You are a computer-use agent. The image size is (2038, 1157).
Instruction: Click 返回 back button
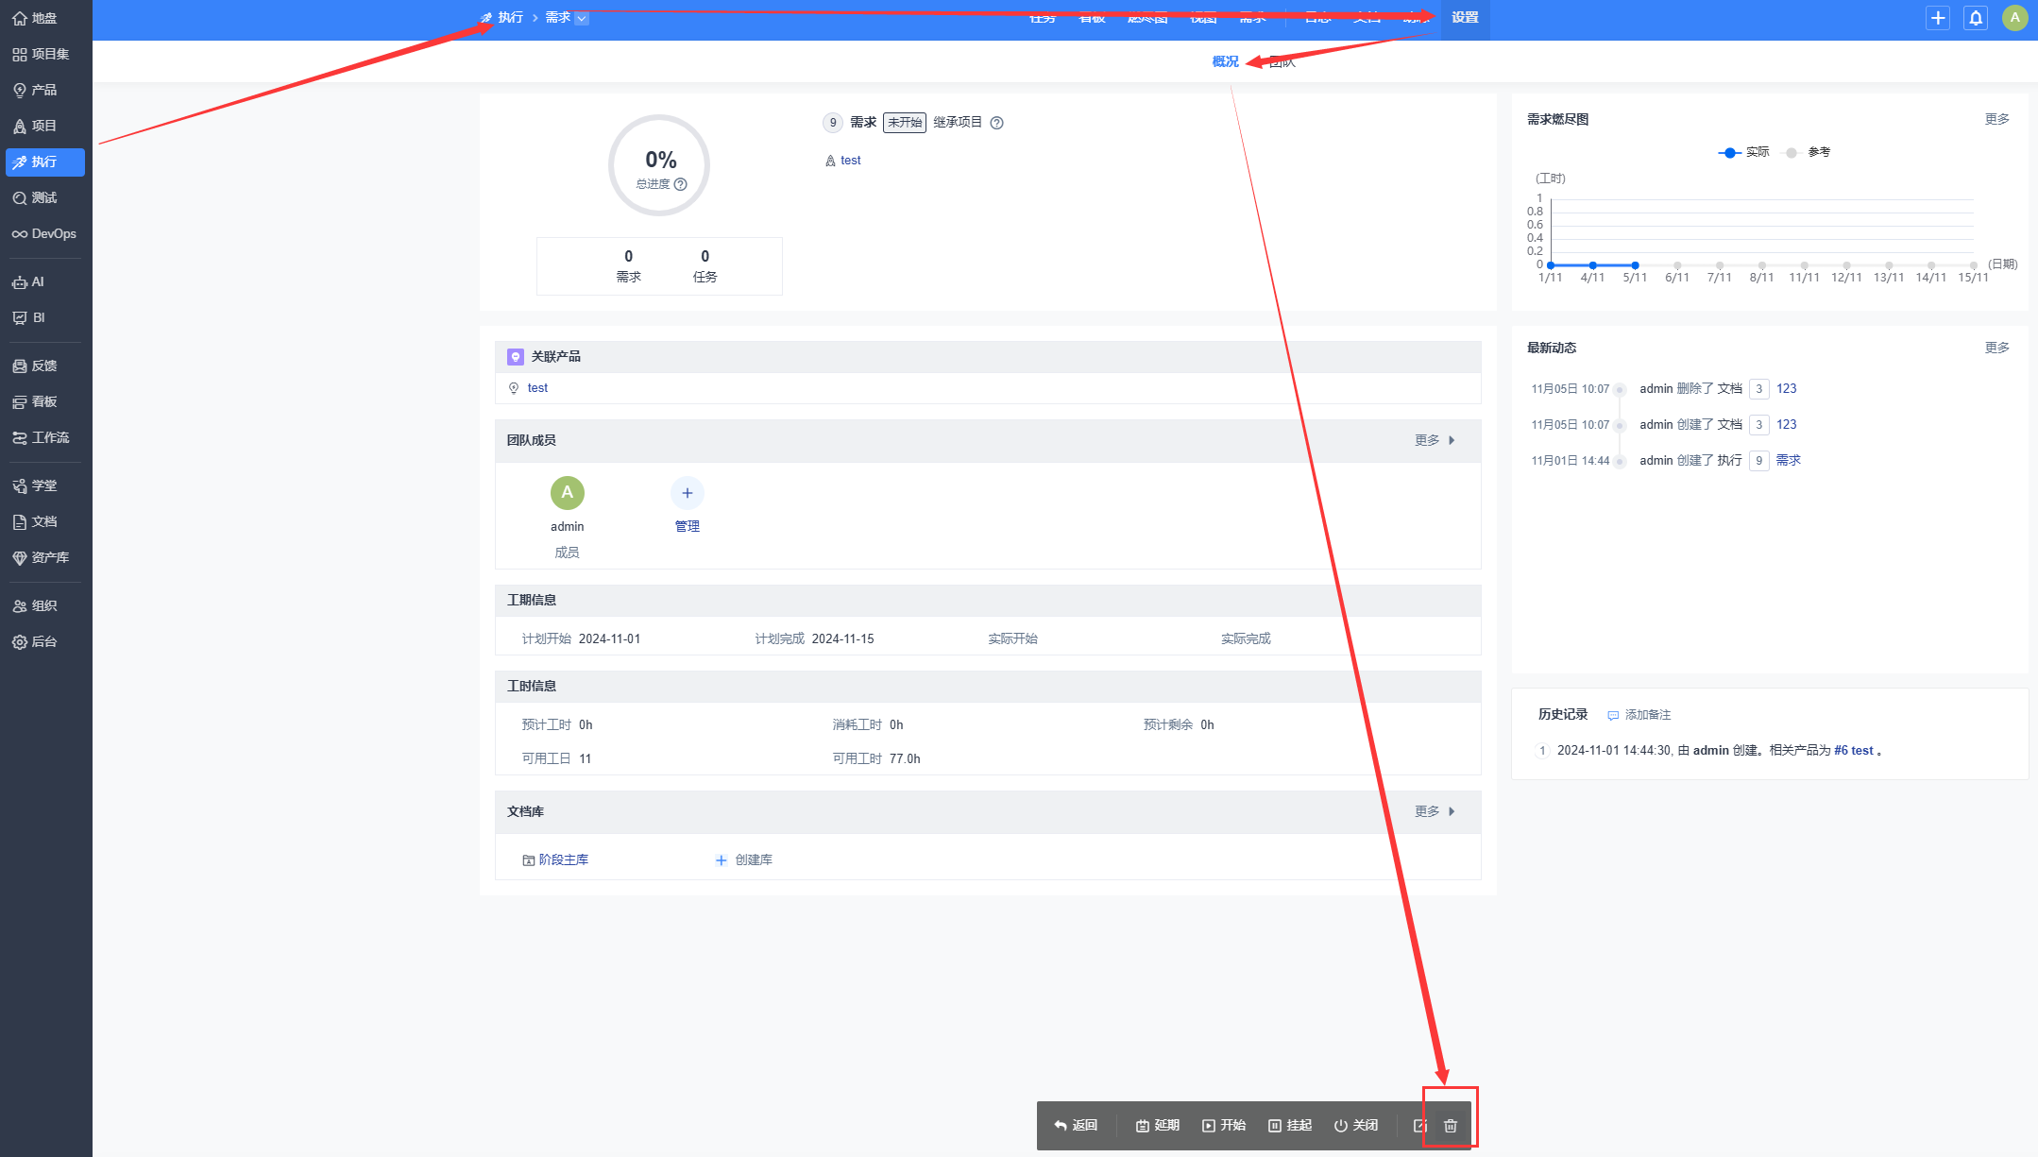pyautogui.click(x=1076, y=1125)
